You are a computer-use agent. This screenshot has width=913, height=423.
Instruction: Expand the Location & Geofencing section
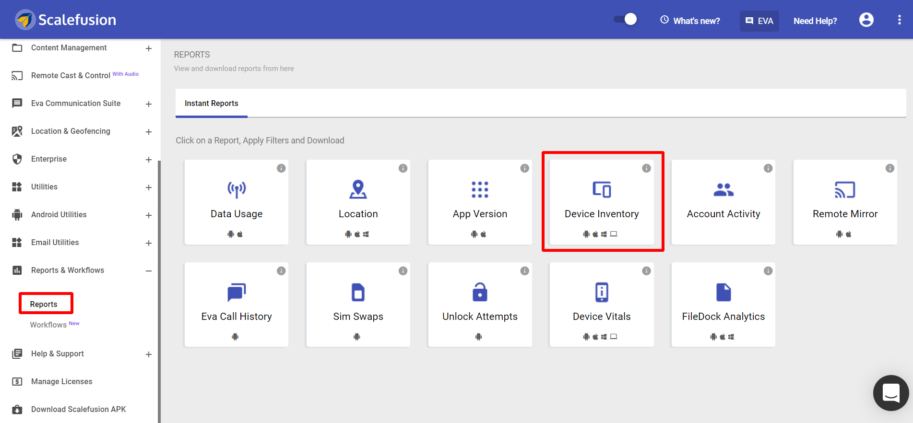pyautogui.click(x=149, y=132)
